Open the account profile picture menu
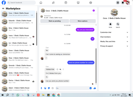Screen dimensions: 133x97 click(x=128, y=3)
